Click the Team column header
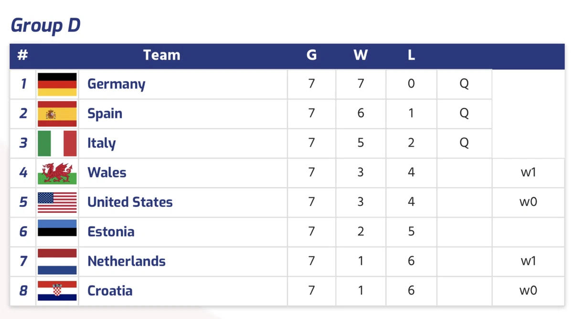The height and width of the screenshot is (319, 573). pos(162,55)
